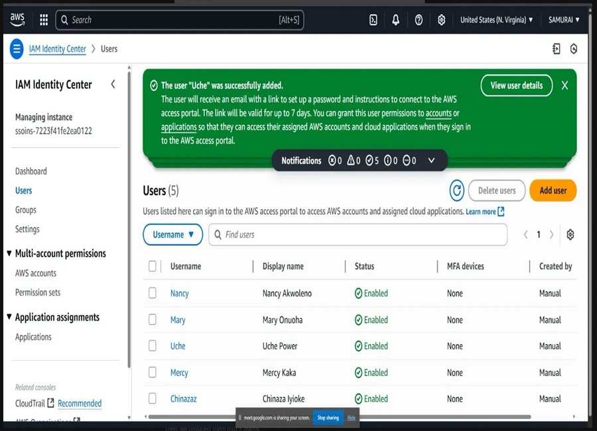Screen dimensions: 597x431
Task: Open the Nancy username link
Action: 179,293
